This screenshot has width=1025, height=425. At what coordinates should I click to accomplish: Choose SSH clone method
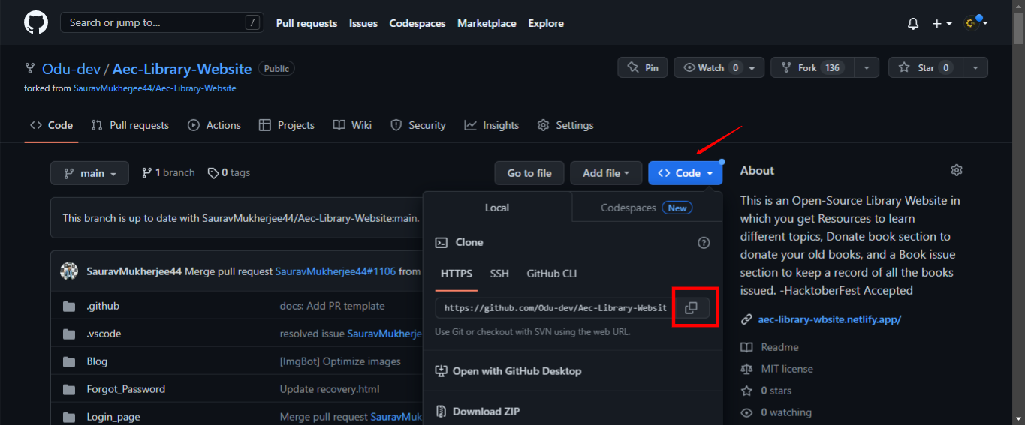pyautogui.click(x=499, y=274)
